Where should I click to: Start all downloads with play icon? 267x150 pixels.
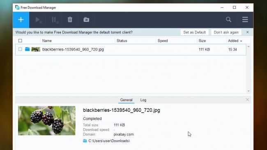pos(38,20)
